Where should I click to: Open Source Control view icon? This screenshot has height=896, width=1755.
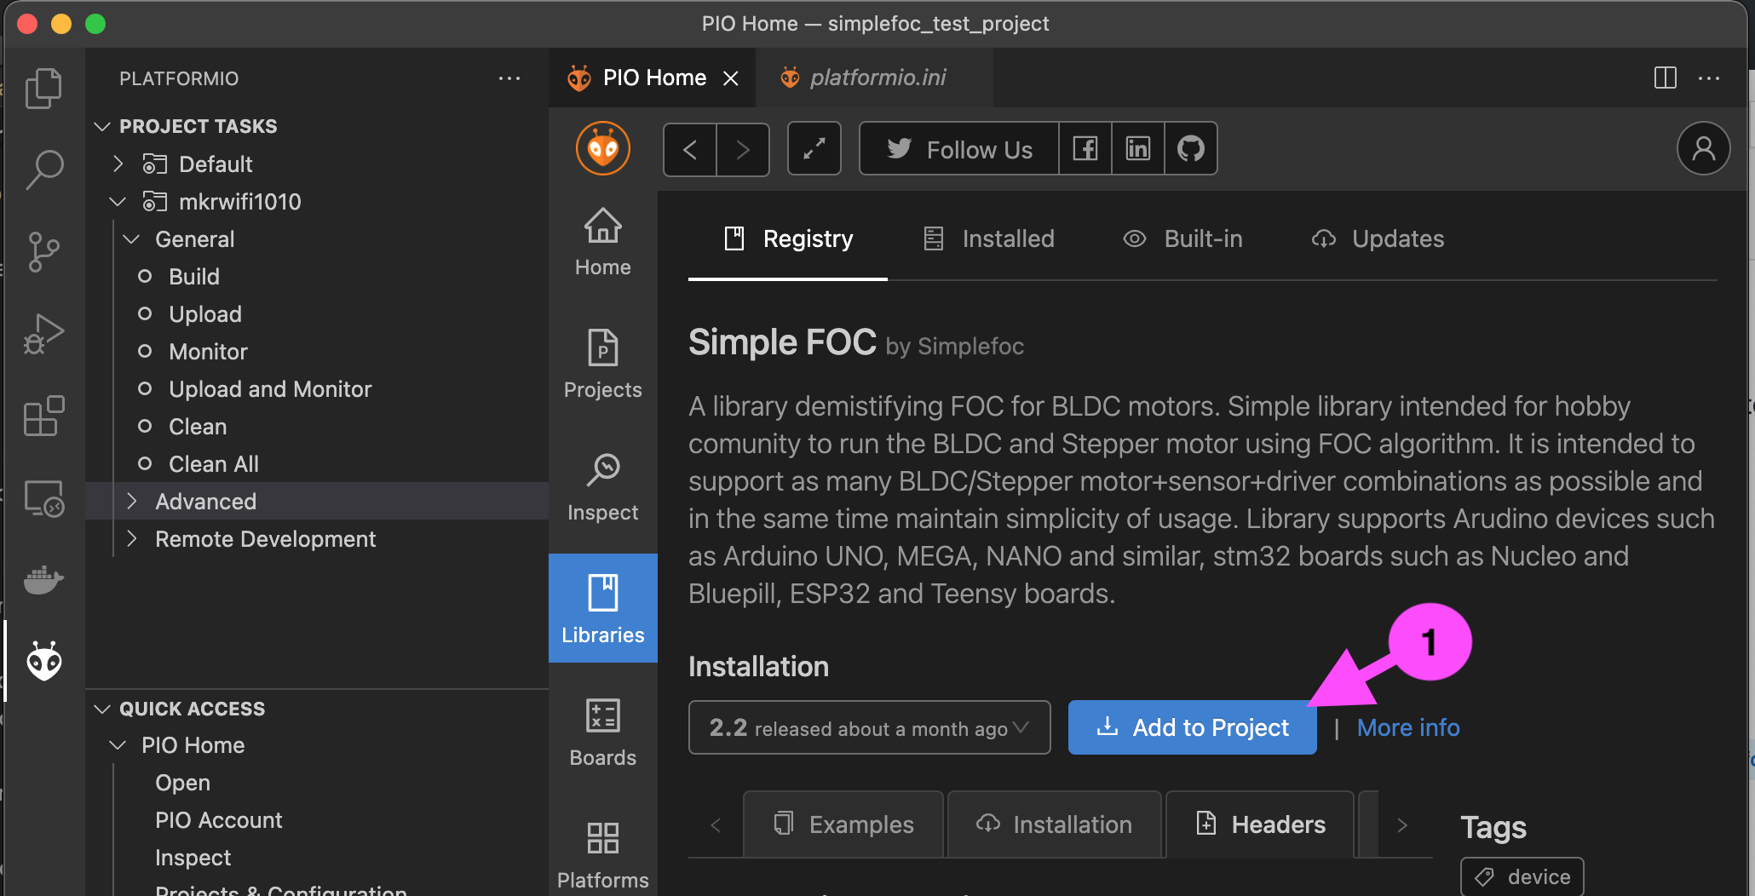coord(43,252)
